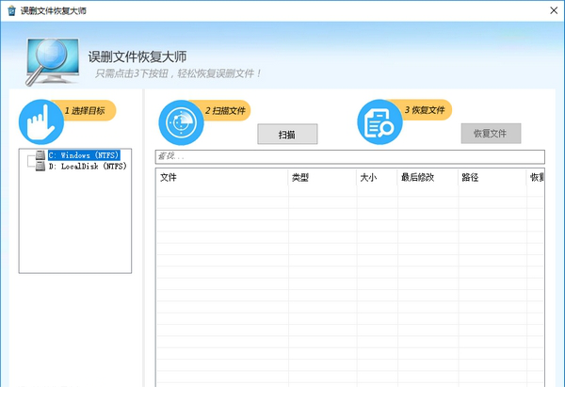Click the 恢复文件 recover button
This screenshot has height=402, width=565.
pyautogui.click(x=491, y=134)
